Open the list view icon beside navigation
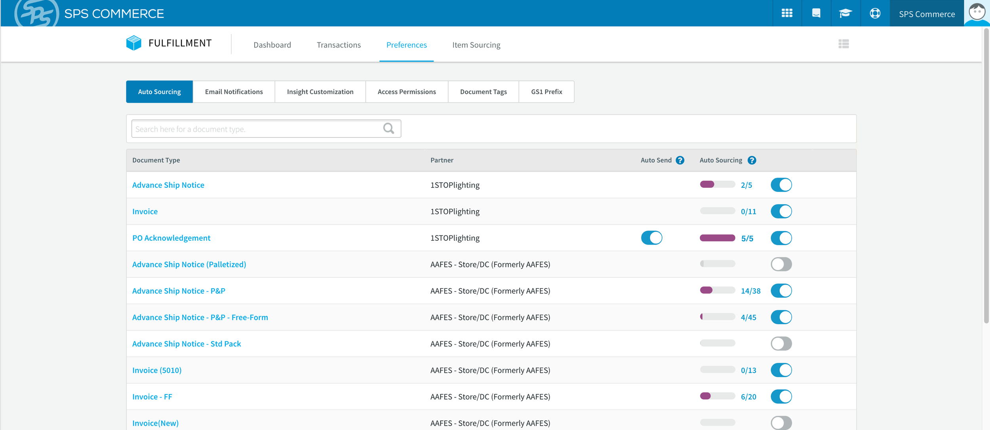 [843, 44]
